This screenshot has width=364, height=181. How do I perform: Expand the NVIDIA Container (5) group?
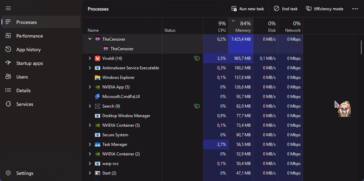(90, 125)
